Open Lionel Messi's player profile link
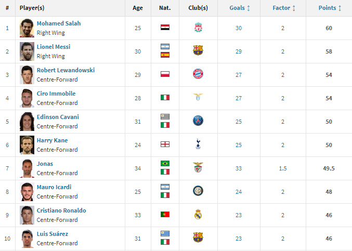Image resolution: width=352 pixels, height=251 pixels. click(53, 47)
